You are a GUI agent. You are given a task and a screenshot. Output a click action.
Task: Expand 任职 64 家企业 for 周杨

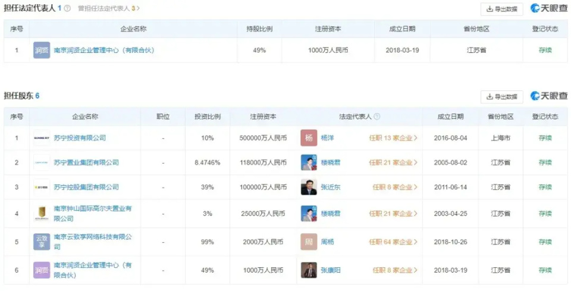[393, 242]
